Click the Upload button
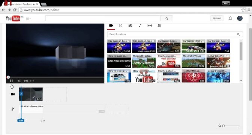252x135 pixels. pyautogui.click(x=216, y=18)
